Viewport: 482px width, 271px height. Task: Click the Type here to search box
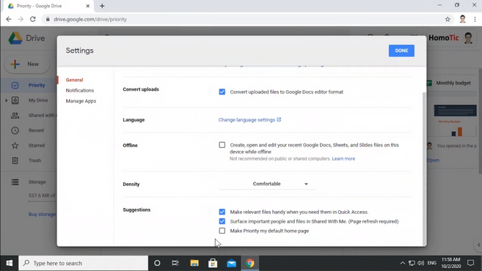pyautogui.click(x=84, y=263)
